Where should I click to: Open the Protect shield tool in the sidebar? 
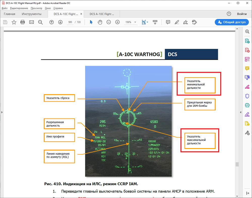click(247, 96)
